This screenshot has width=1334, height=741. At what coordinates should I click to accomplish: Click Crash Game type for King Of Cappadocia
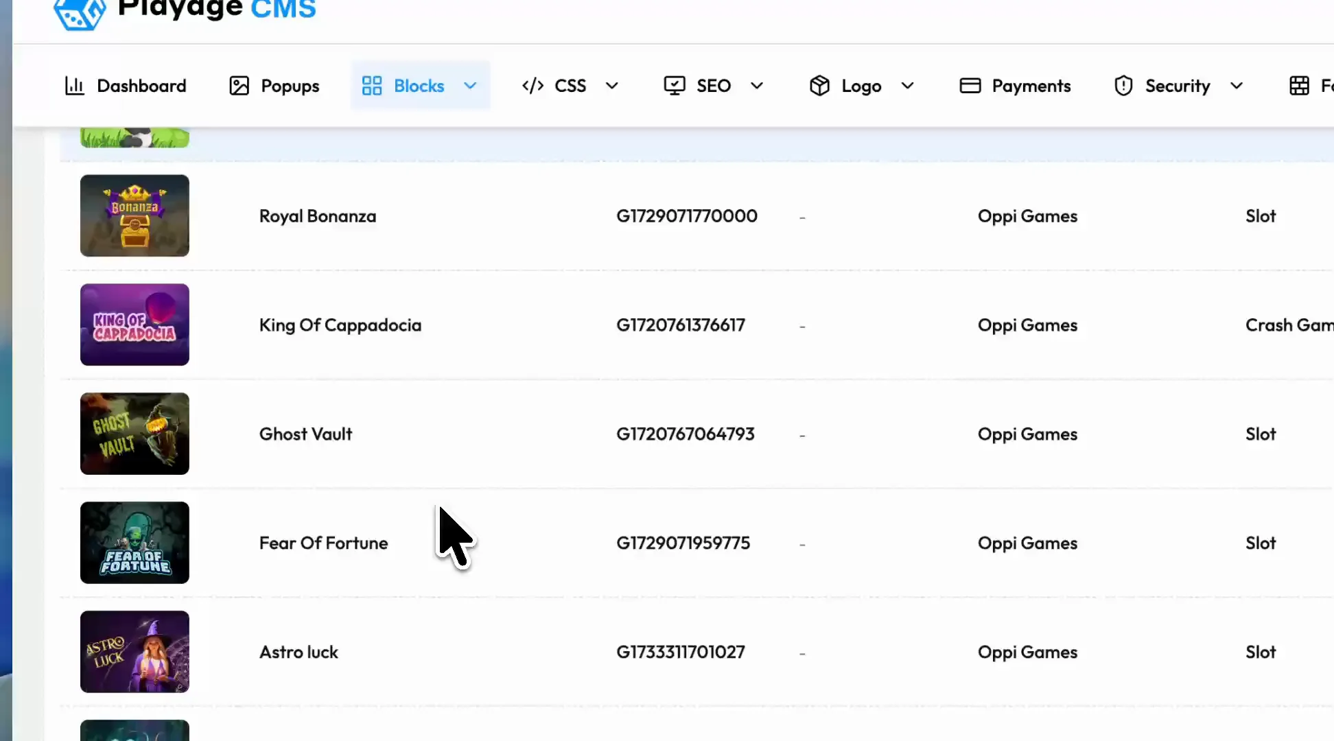[x=1289, y=325]
